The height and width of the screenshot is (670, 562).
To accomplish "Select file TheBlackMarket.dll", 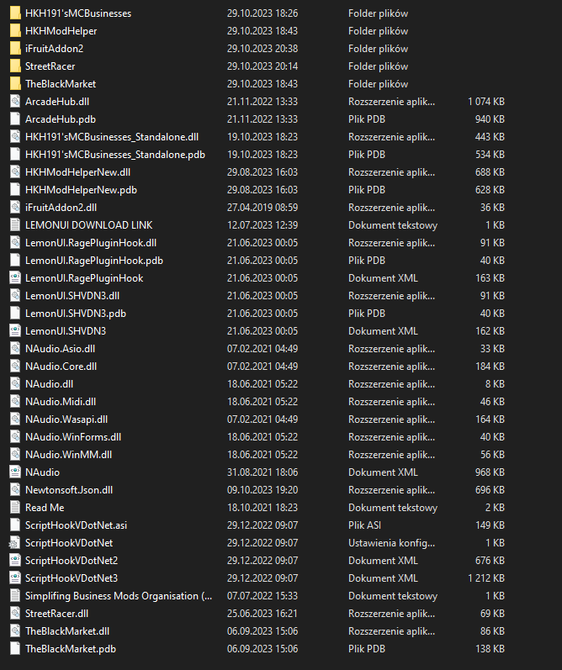I will tap(67, 631).
